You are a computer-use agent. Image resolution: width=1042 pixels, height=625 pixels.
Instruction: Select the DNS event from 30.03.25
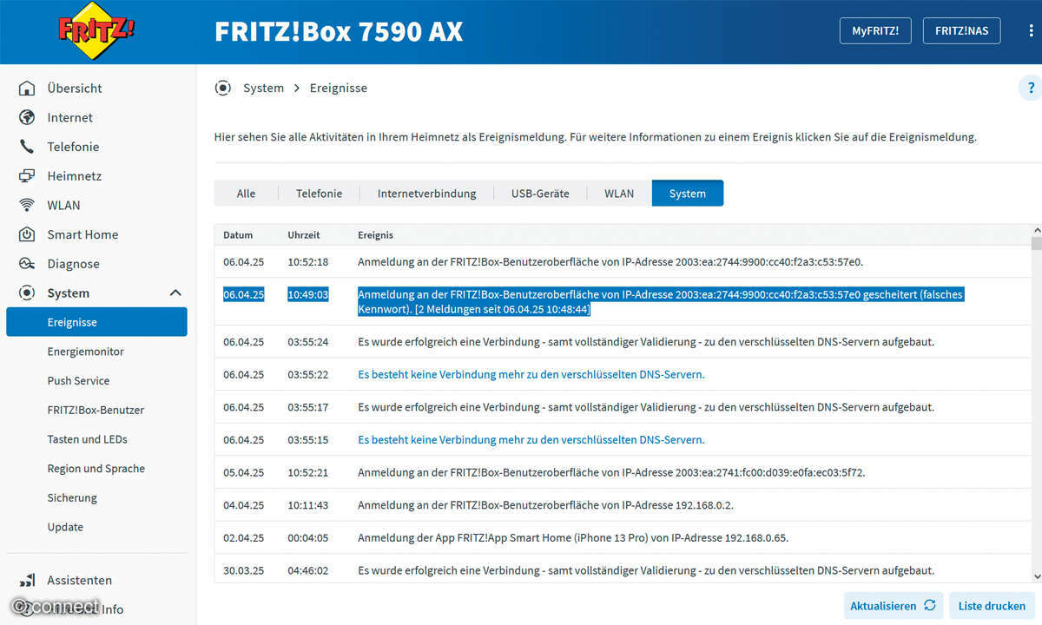[622, 569]
